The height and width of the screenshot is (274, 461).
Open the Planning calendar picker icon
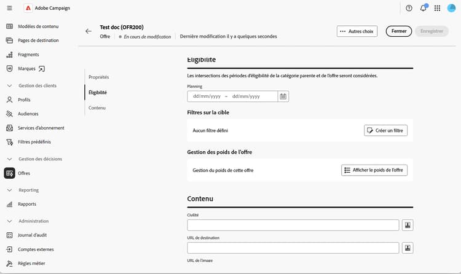tap(283, 96)
